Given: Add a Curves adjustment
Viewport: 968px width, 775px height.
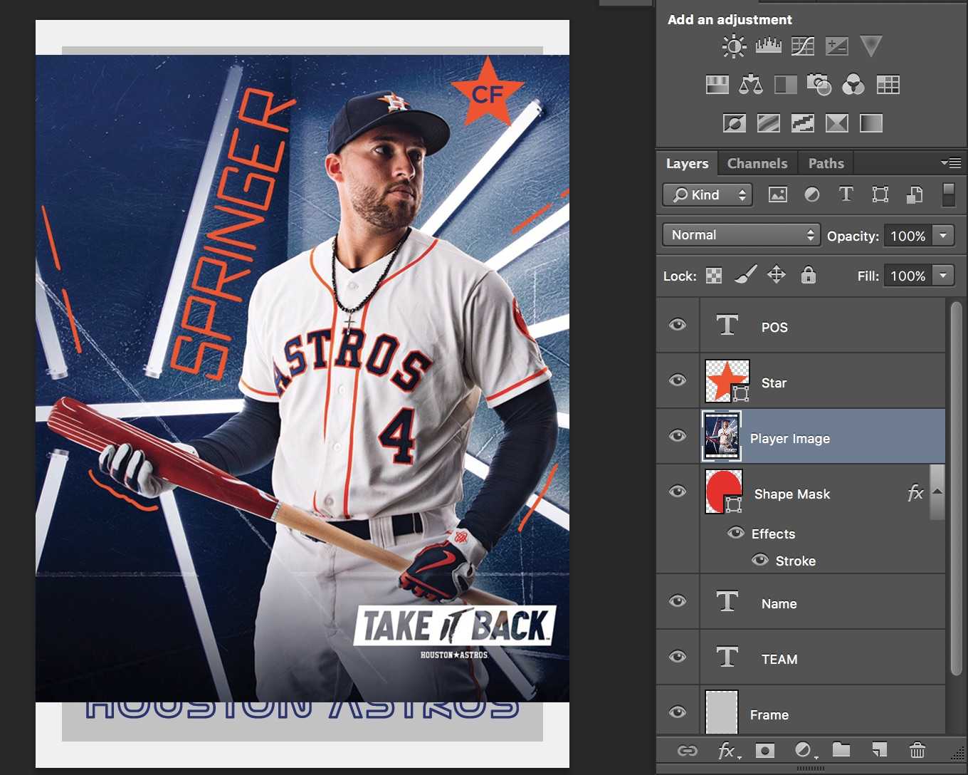Looking at the screenshot, I should 802,46.
